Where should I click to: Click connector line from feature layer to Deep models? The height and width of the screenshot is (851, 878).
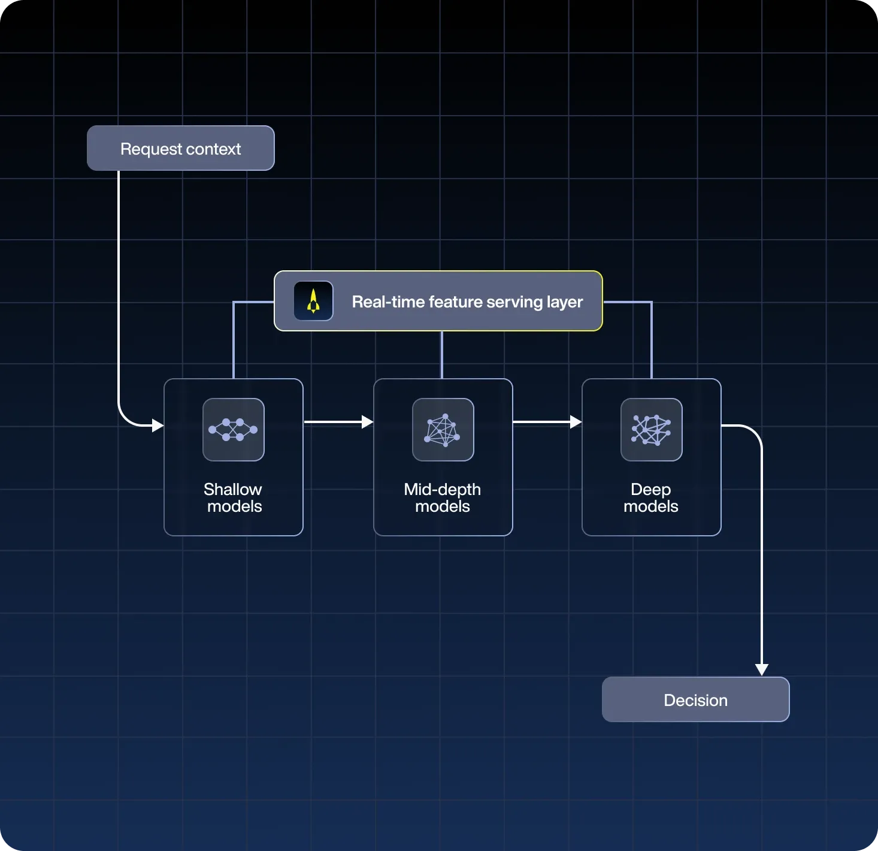[652, 339]
